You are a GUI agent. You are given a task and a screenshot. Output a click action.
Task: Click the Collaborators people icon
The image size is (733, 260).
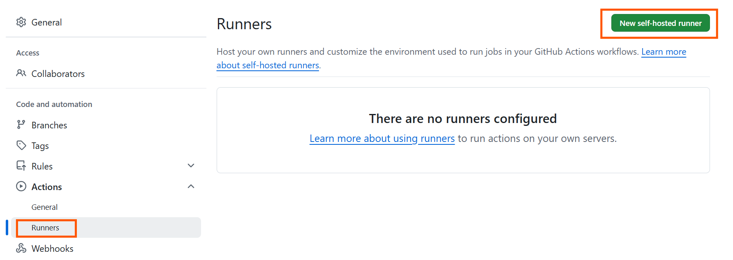click(21, 73)
